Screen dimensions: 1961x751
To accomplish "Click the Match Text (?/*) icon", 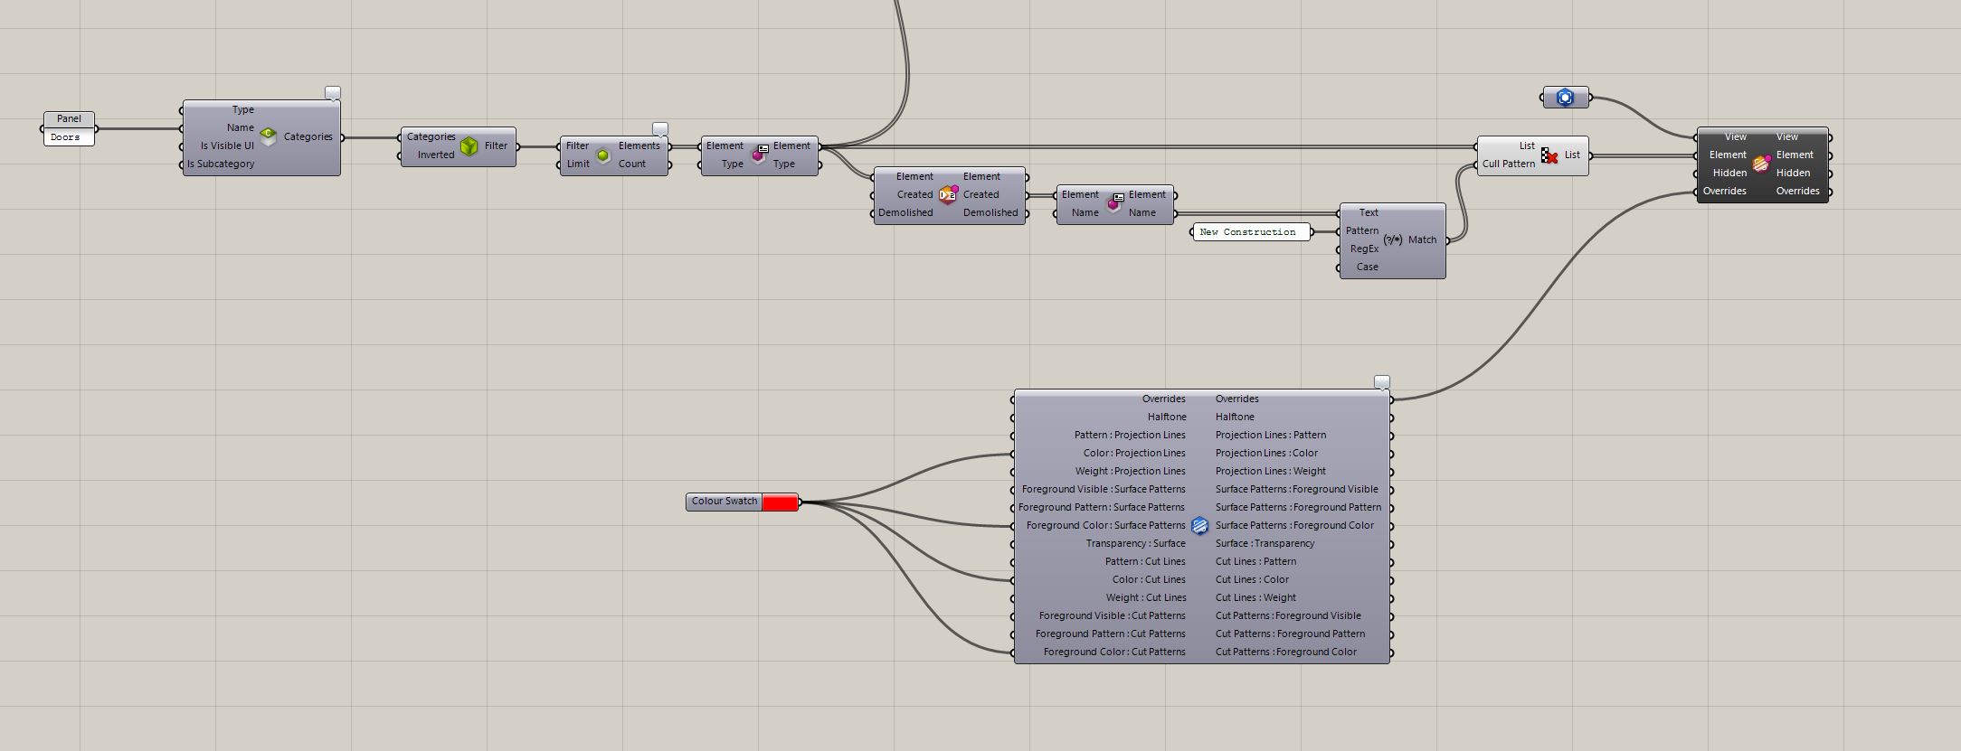I will 1393,239.
